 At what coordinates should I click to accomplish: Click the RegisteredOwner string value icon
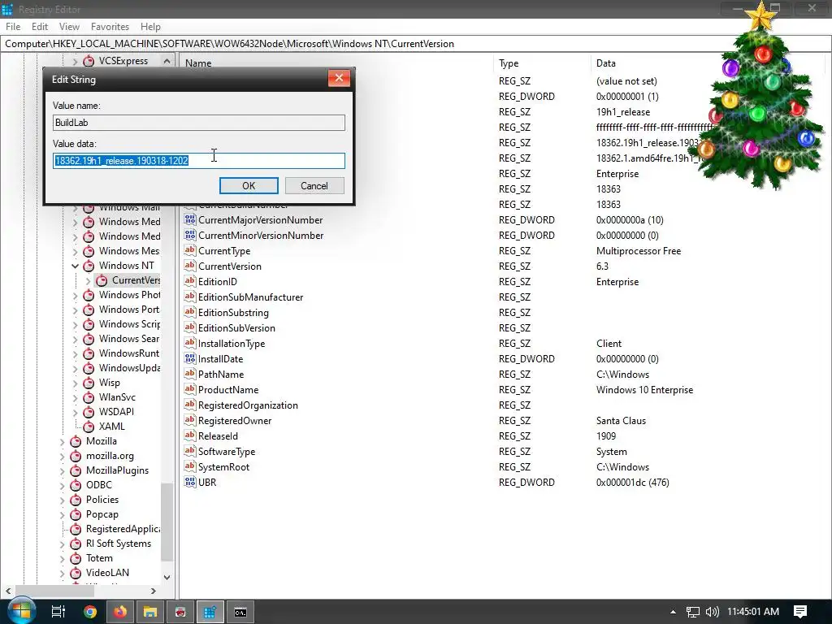tap(190, 420)
